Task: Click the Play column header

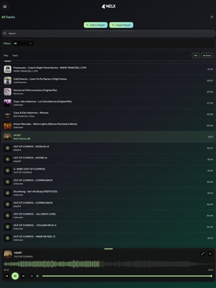Action: tap(6, 56)
